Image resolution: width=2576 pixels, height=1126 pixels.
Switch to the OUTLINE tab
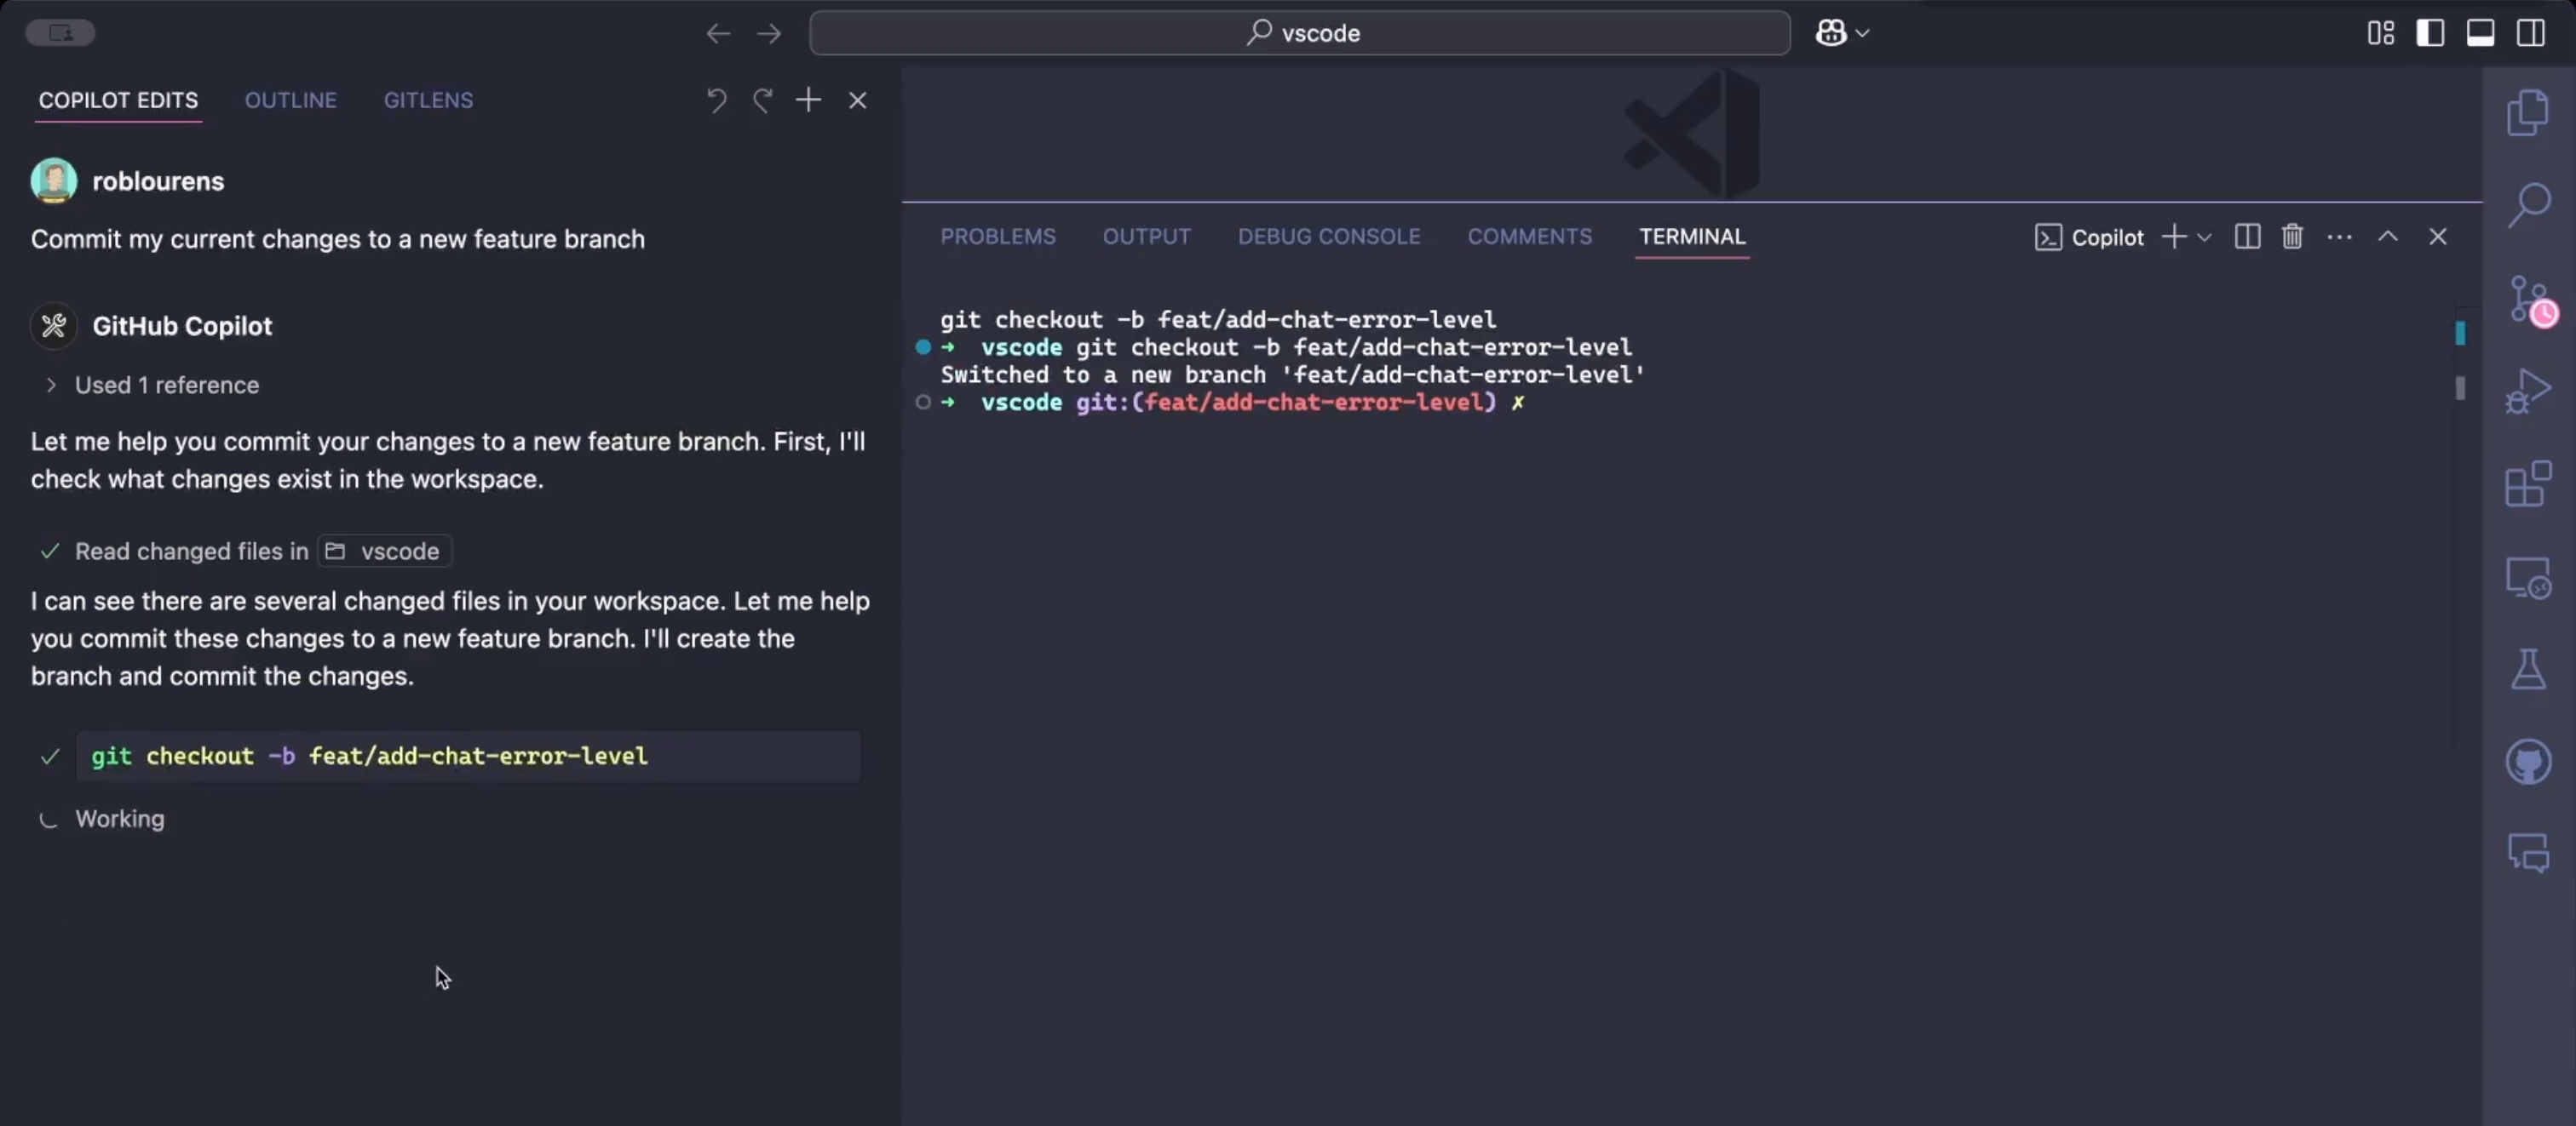pos(290,100)
